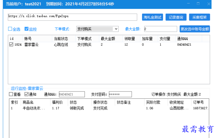Click QQ value 84048421 in account row
Screen dimensions: 216x138
[184, 45]
